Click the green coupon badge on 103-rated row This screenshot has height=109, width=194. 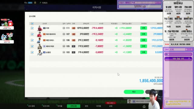point(143,52)
